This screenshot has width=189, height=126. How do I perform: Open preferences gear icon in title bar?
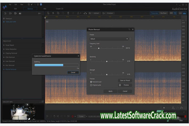(38, 4)
